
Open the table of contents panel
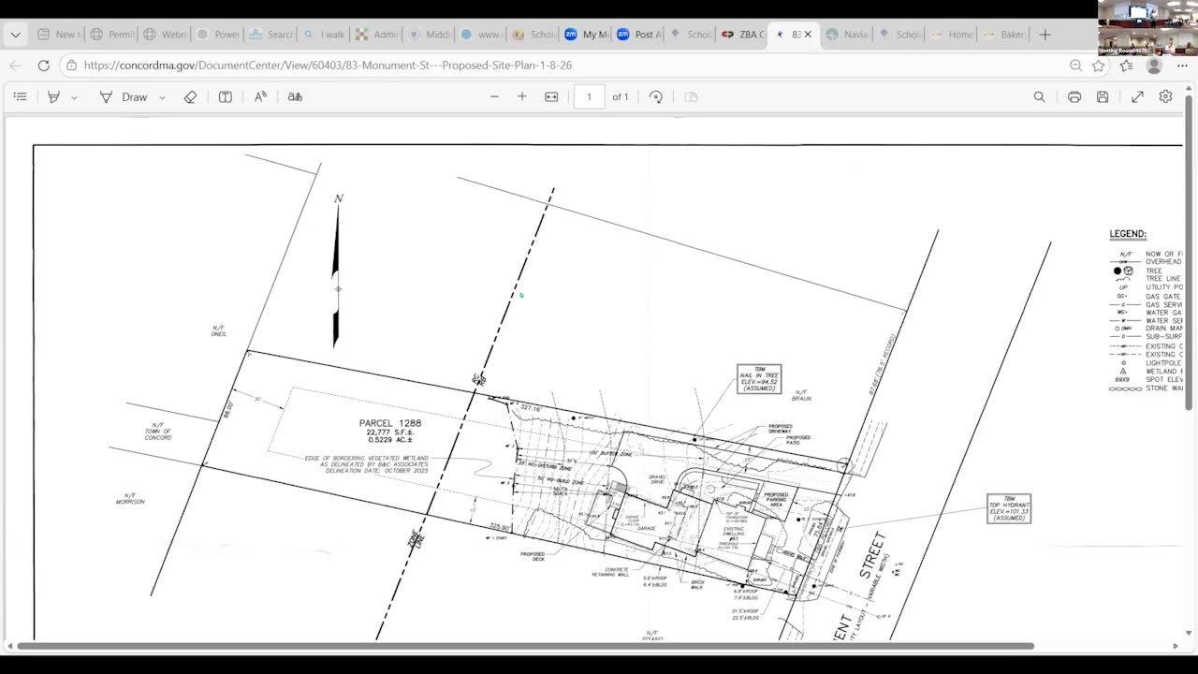click(20, 96)
